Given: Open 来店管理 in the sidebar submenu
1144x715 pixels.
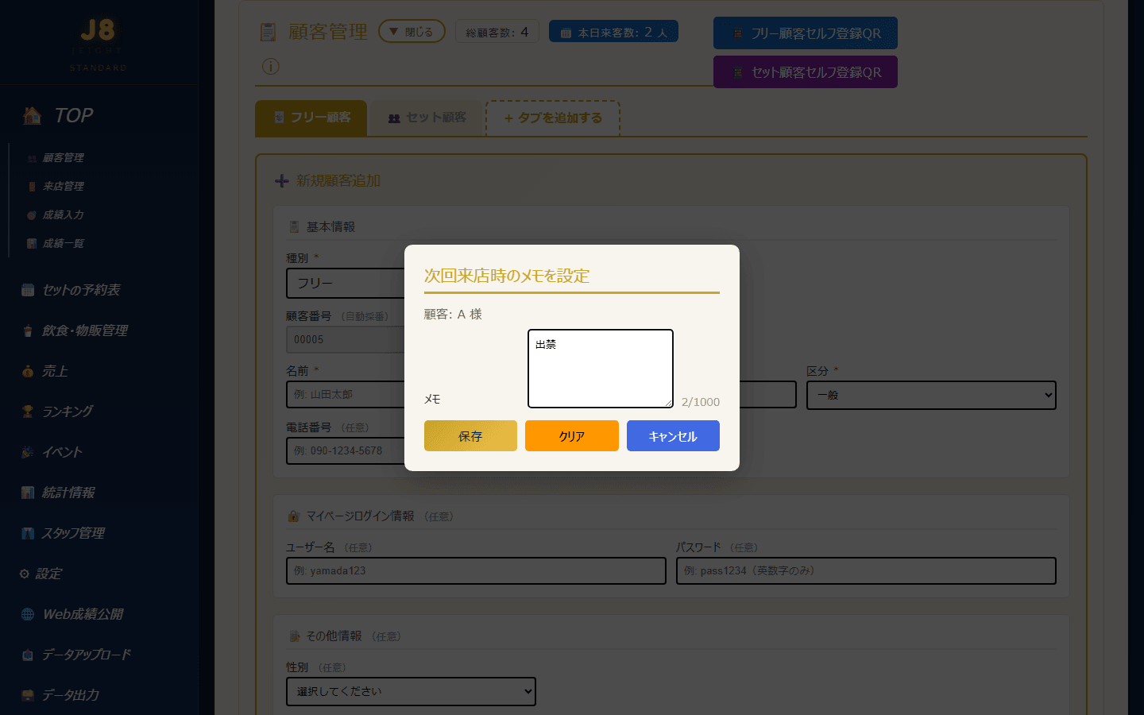Looking at the screenshot, I should pyautogui.click(x=64, y=186).
